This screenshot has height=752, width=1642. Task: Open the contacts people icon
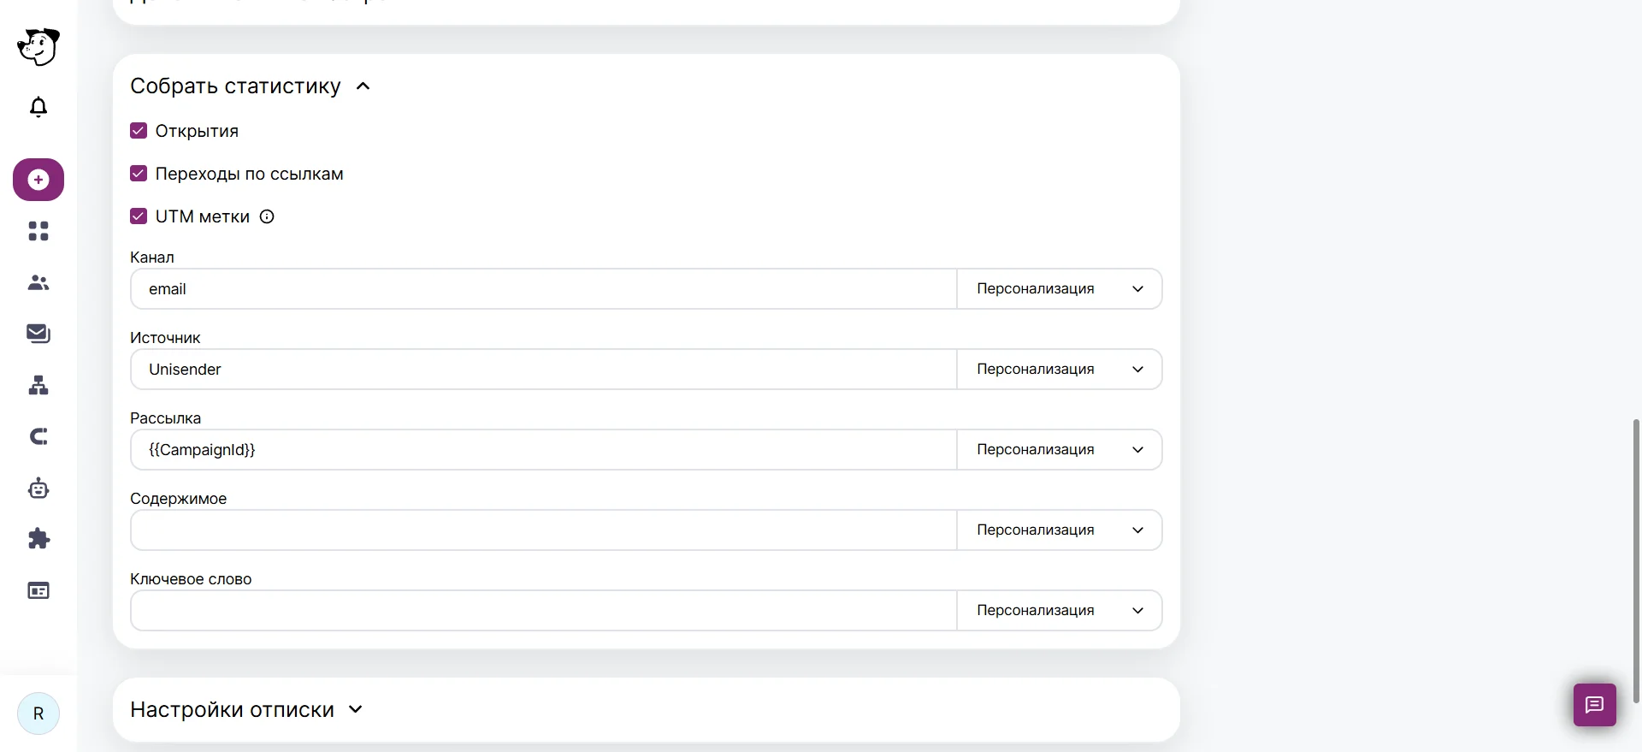[x=38, y=282]
